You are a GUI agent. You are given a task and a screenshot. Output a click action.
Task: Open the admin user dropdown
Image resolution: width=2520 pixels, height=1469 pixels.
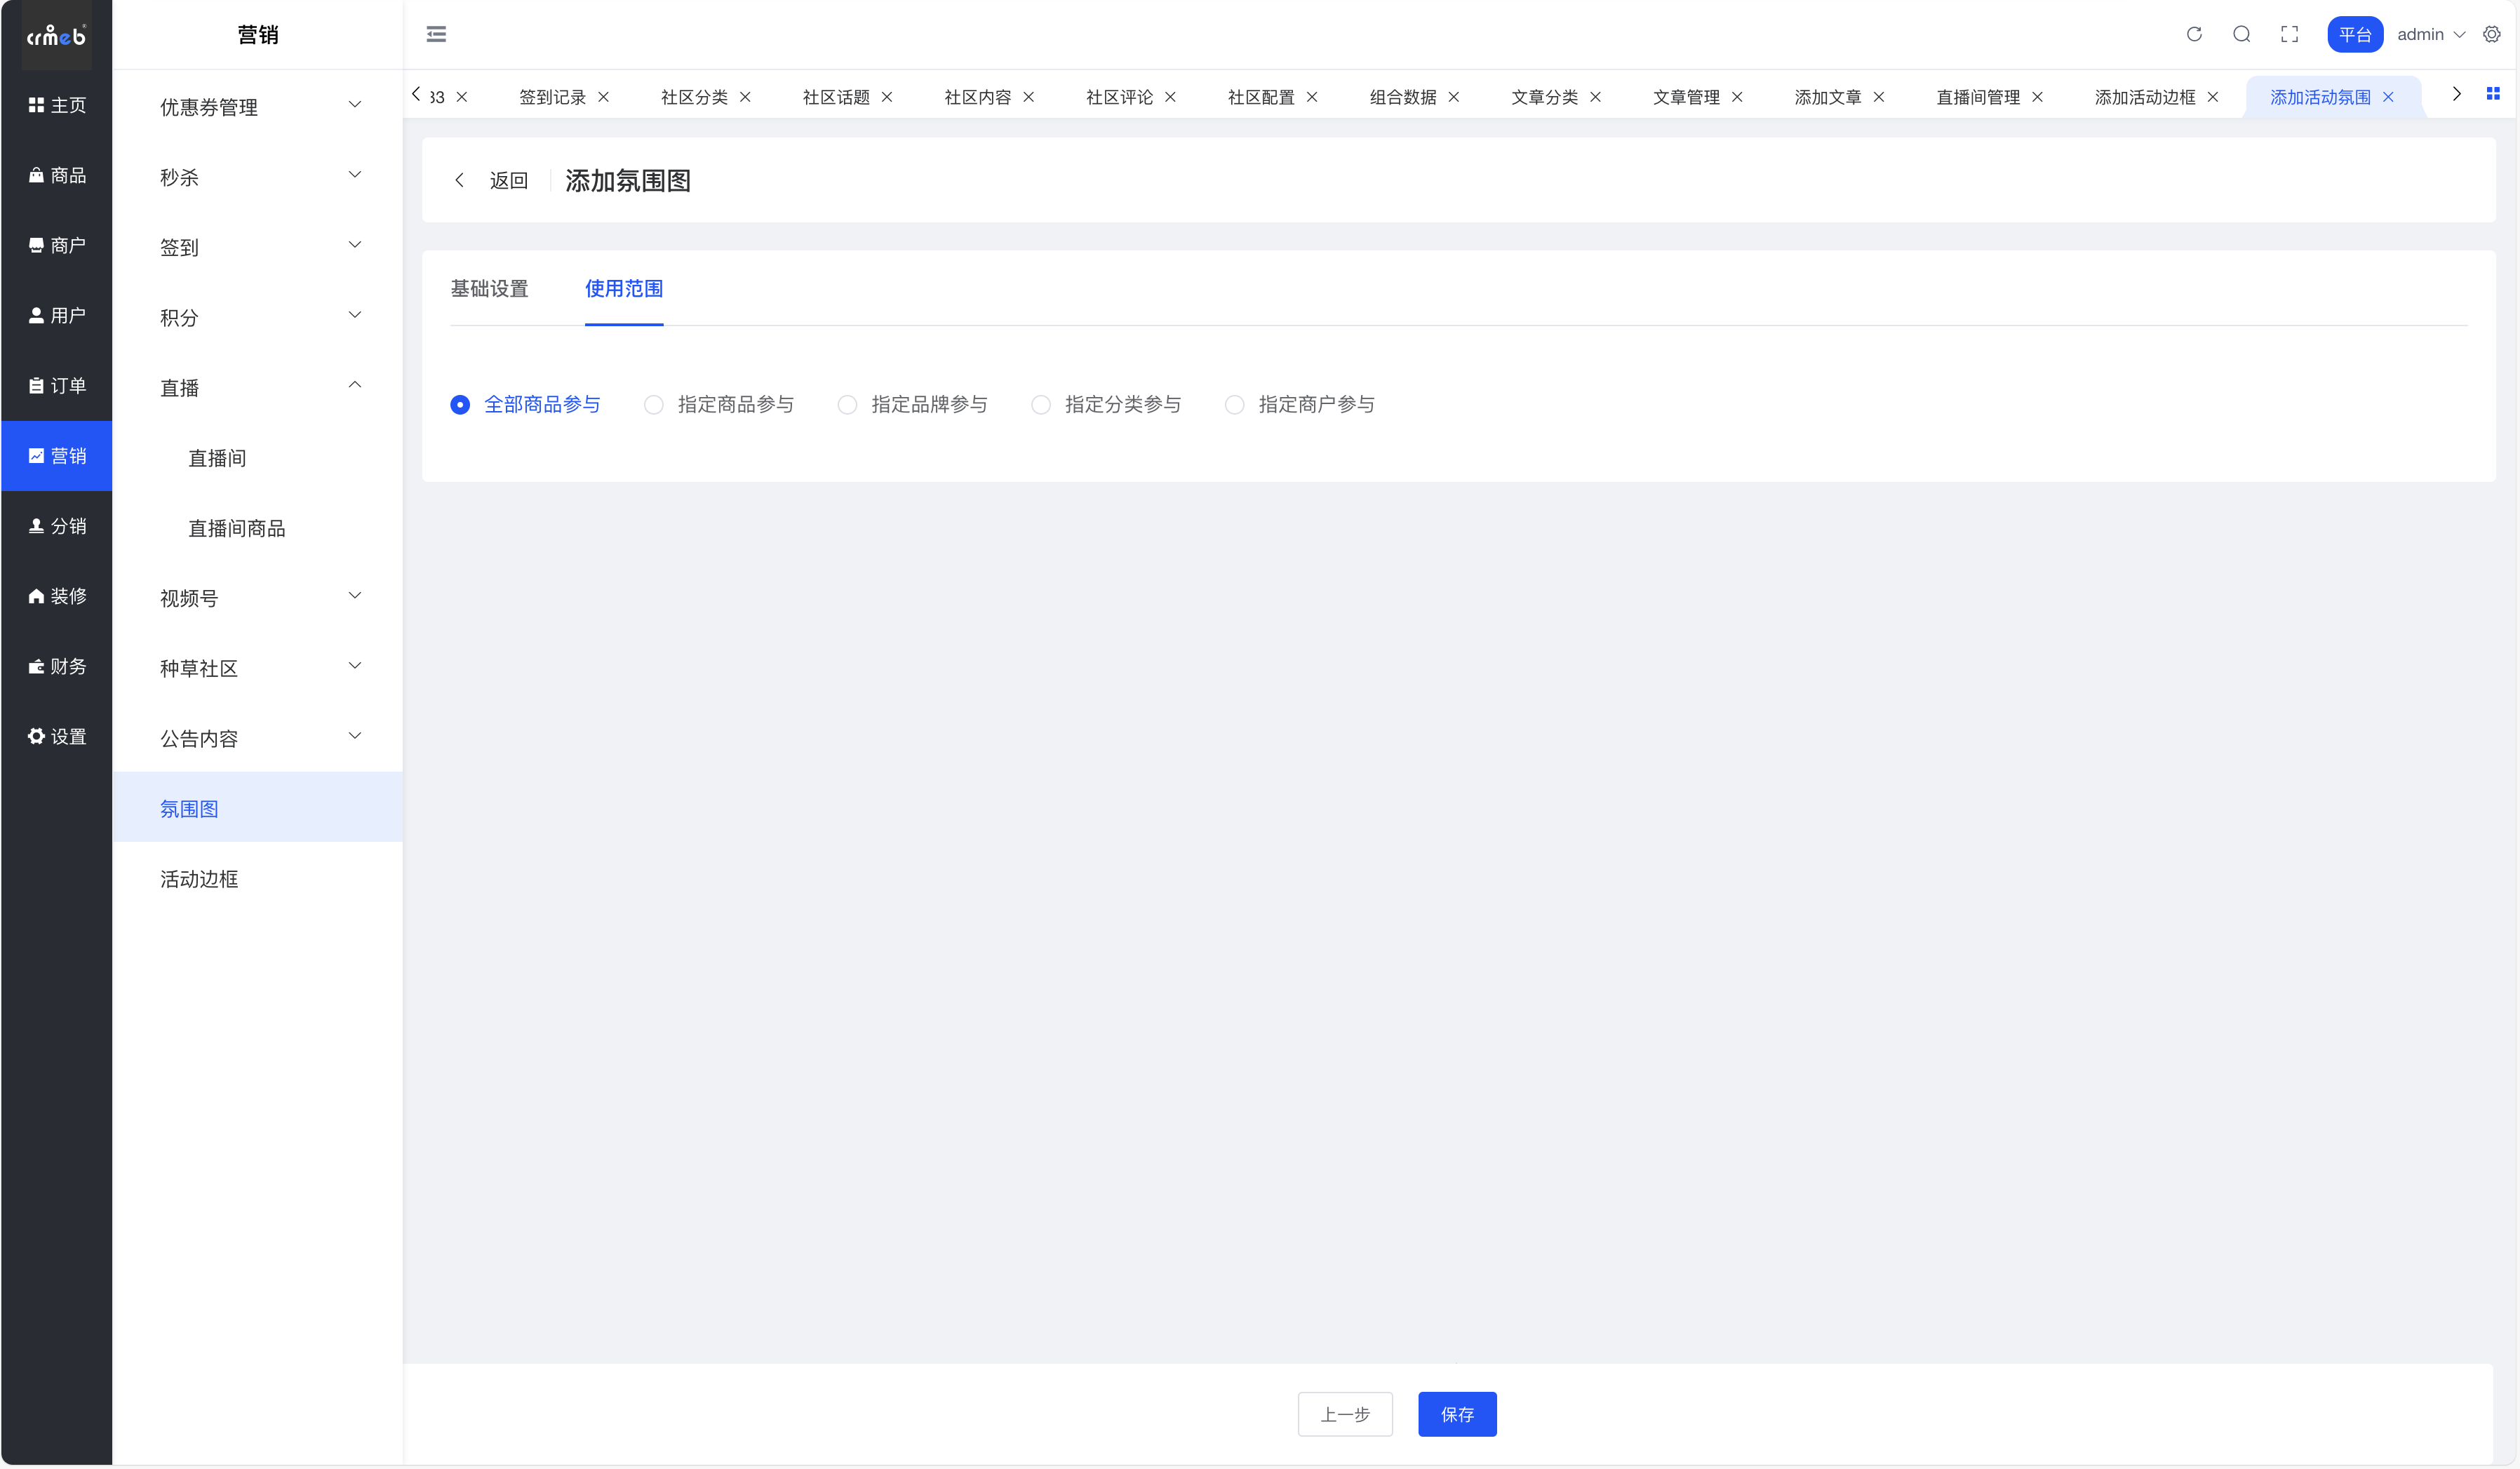[2430, 34]
